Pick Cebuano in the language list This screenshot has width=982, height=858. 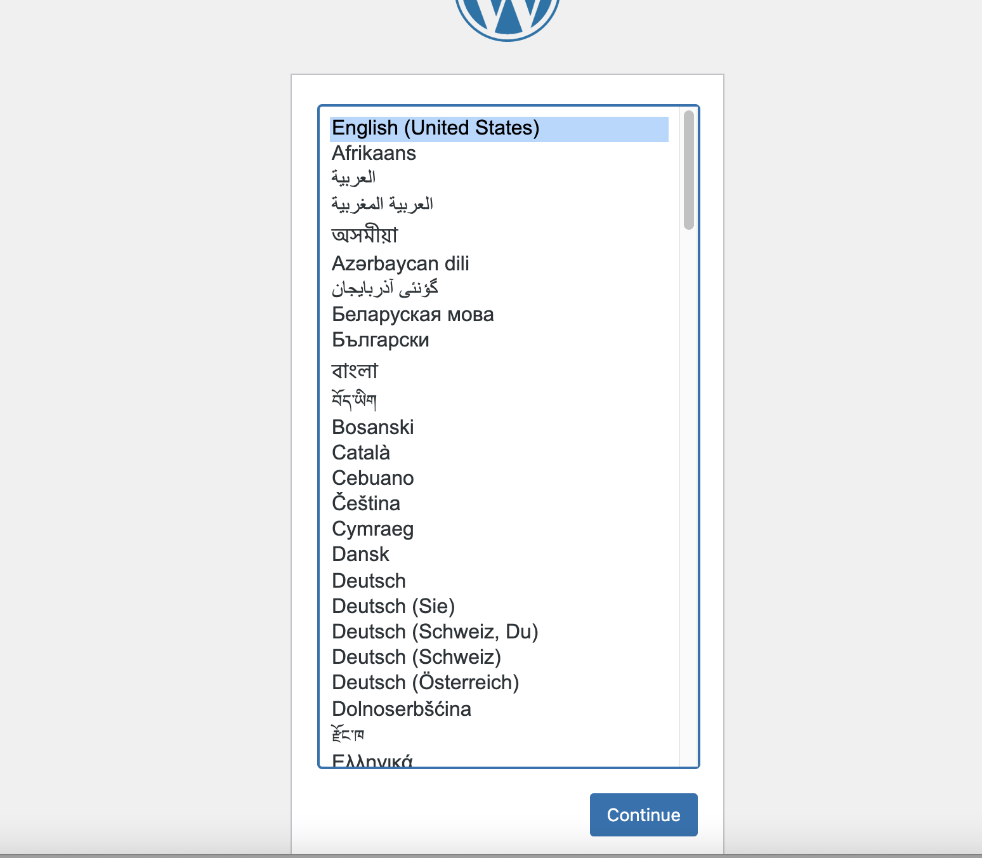pyautogui.click(x=372, y=478)
